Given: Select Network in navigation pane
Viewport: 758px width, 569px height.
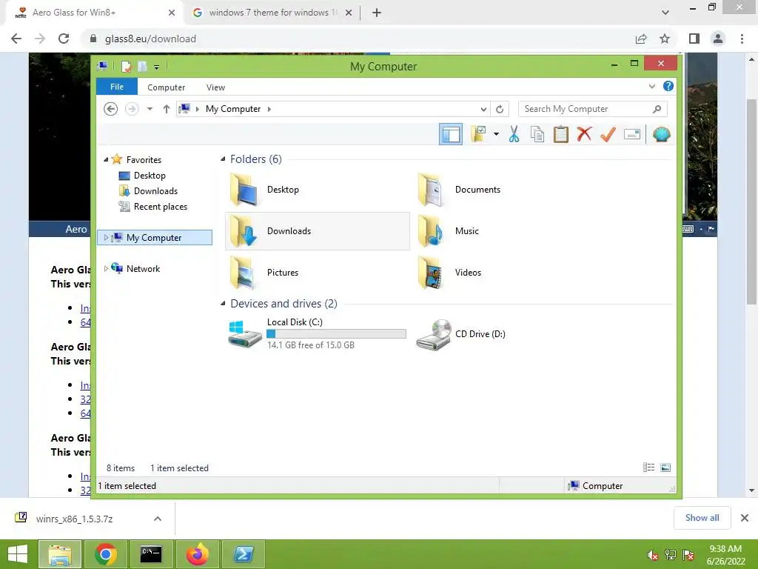Looking at the screenshot, I should point(143,268).
